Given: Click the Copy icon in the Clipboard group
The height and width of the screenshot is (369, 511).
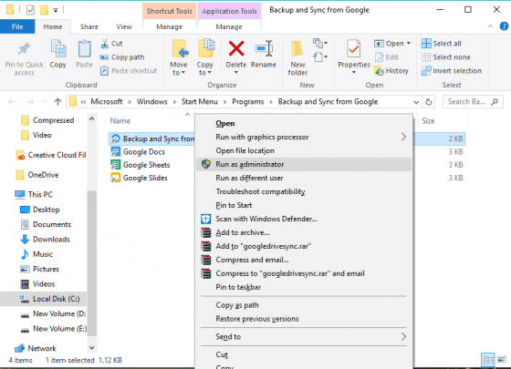Looking at the screenshot, I should point(58,49).
